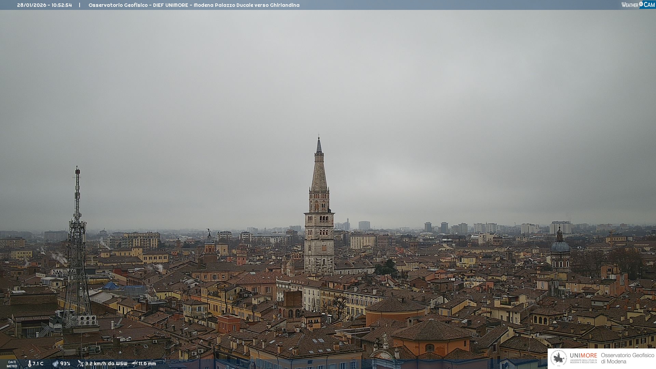Click the UNIMORE university seal emblem

point(559,358)
